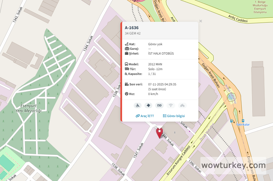Image resolution: width=273 pixels, height=181 pixels.
Task: Click the left bus stop icon near Fabrikalar
Action: click(231, 121)
